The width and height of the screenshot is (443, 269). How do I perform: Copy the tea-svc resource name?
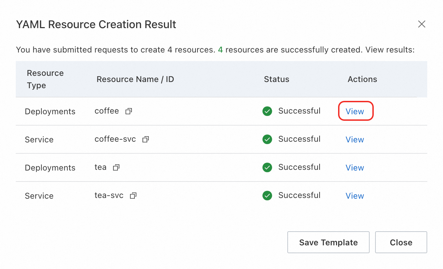pyautogui.click(x=133, y=196)
